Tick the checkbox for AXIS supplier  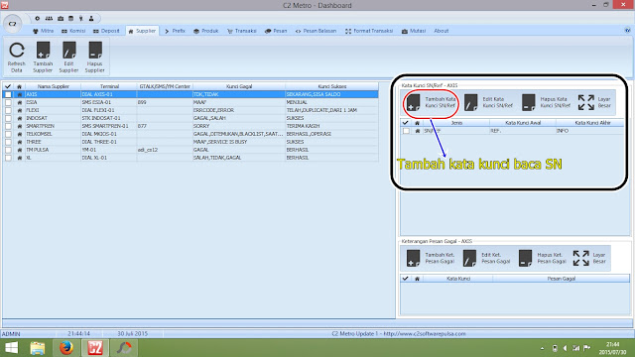[x=8, y=94]
